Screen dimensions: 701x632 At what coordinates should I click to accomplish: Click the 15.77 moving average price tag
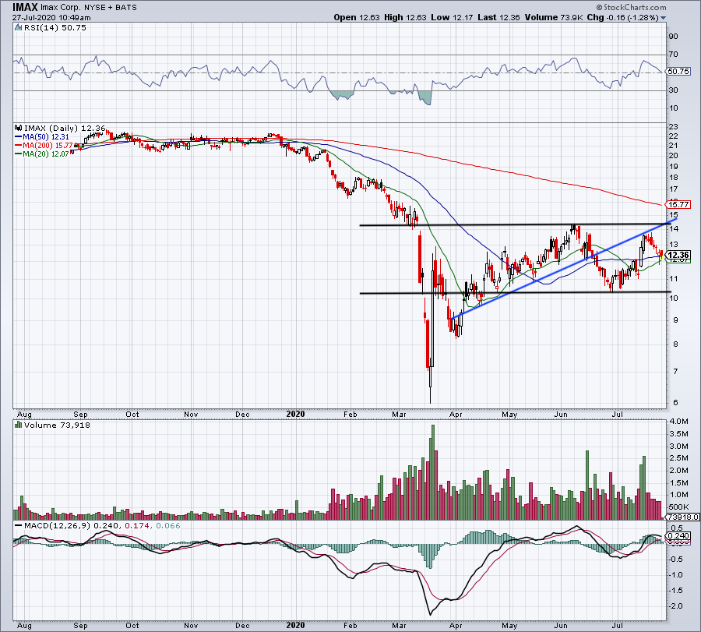(x=678, y=204)
